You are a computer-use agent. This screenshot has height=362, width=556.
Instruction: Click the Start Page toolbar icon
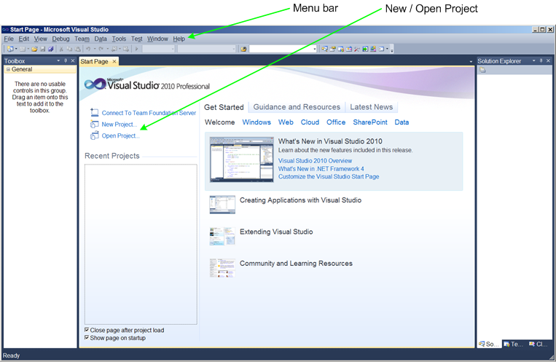click(365, 49)
